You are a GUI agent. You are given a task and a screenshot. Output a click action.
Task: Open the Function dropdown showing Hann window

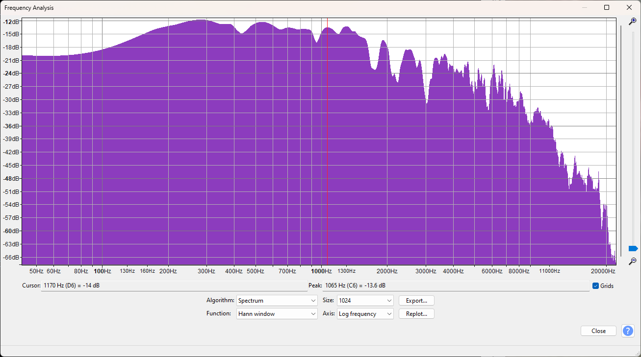click(x=277, y=314)
